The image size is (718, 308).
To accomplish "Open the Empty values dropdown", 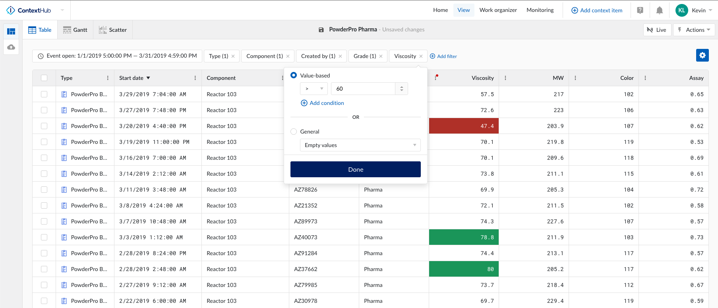I will [360, 145].
